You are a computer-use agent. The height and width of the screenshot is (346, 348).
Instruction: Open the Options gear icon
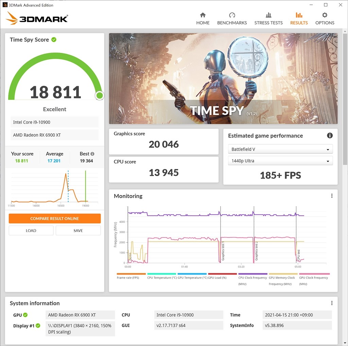click(325, 15)
